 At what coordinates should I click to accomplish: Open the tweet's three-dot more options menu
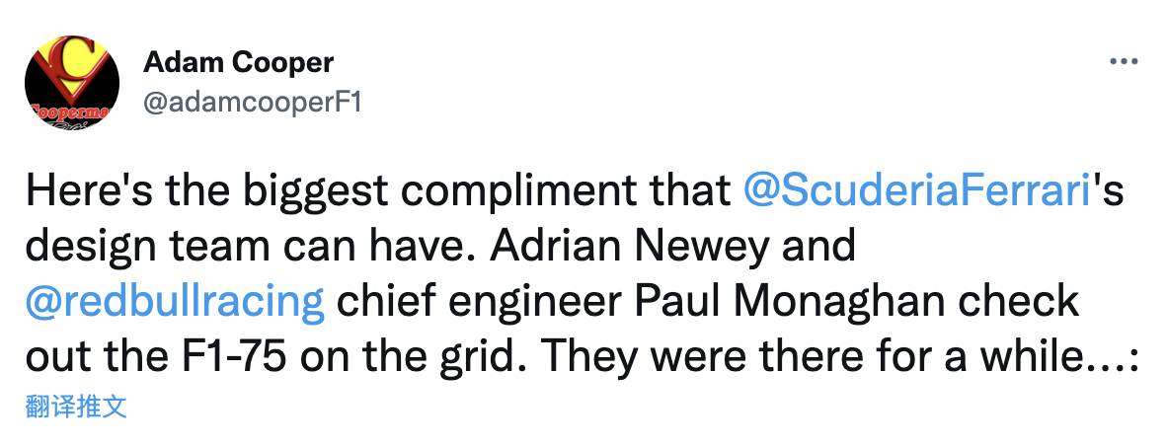[1124, 61]
